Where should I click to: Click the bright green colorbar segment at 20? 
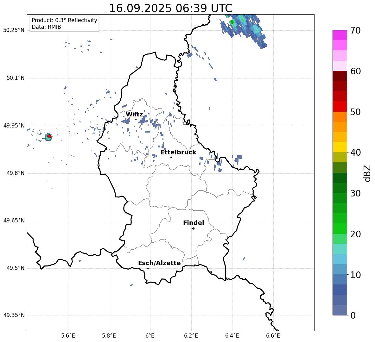tap(340, 228)
